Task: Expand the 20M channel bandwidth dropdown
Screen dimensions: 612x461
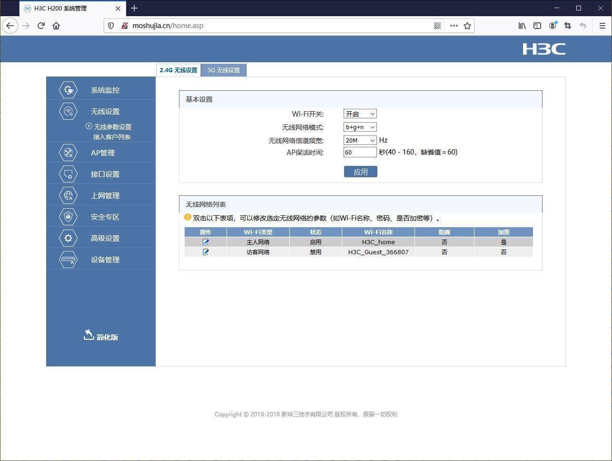Action: click(360, 140)
